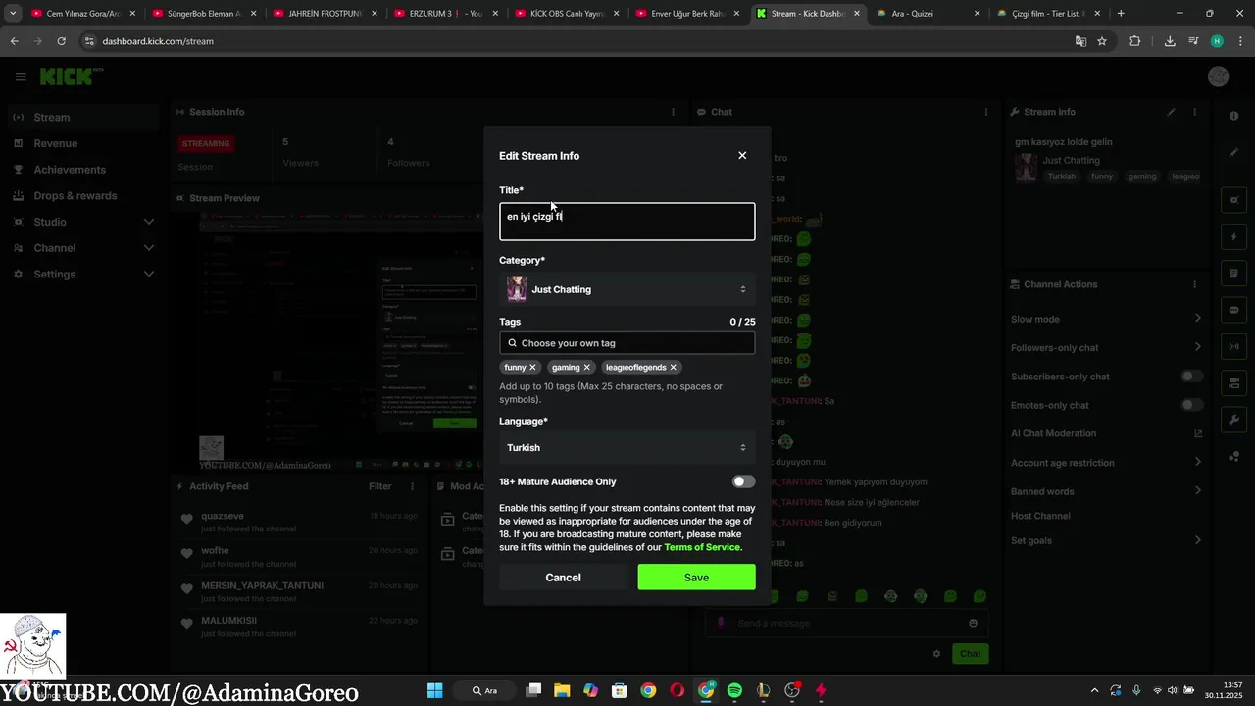Switch to the KICK OBS Canlı Yayın tab
This screenshot has height=706, width=1255.
click(x=566, y=14)
